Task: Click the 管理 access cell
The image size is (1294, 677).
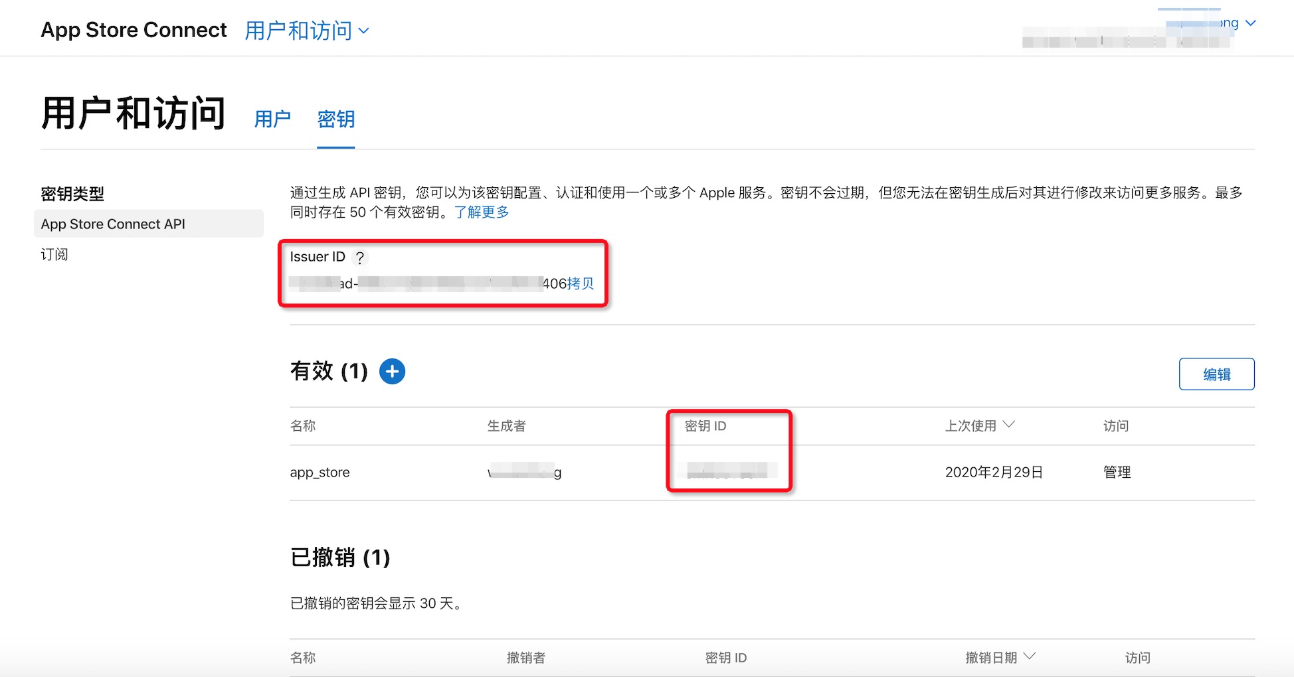Action: click(1117, 473)
